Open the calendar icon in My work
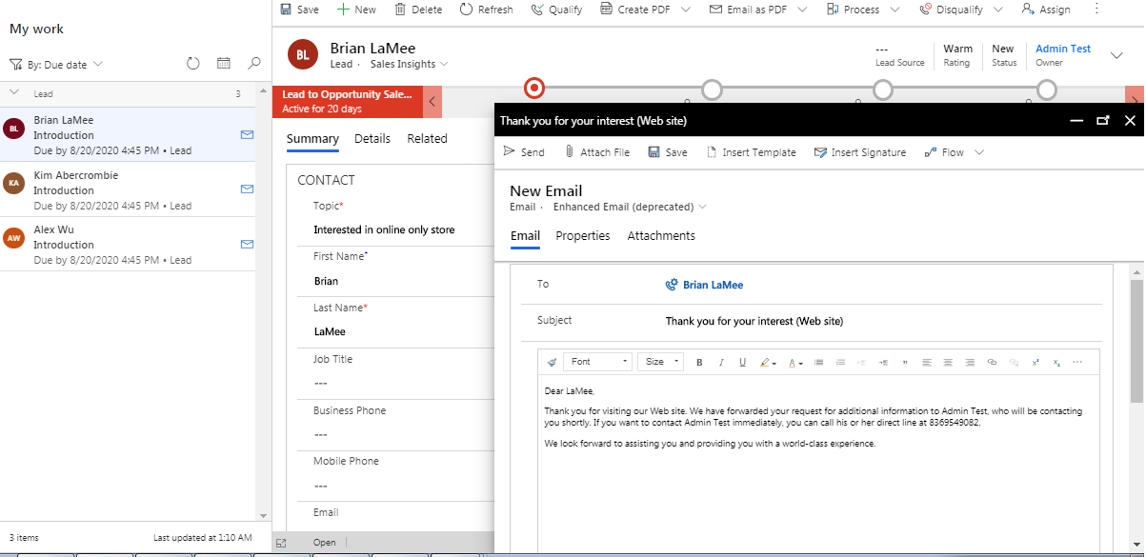Image resolution: width=1146 pixels, height=557 pixels. point(224,64)
